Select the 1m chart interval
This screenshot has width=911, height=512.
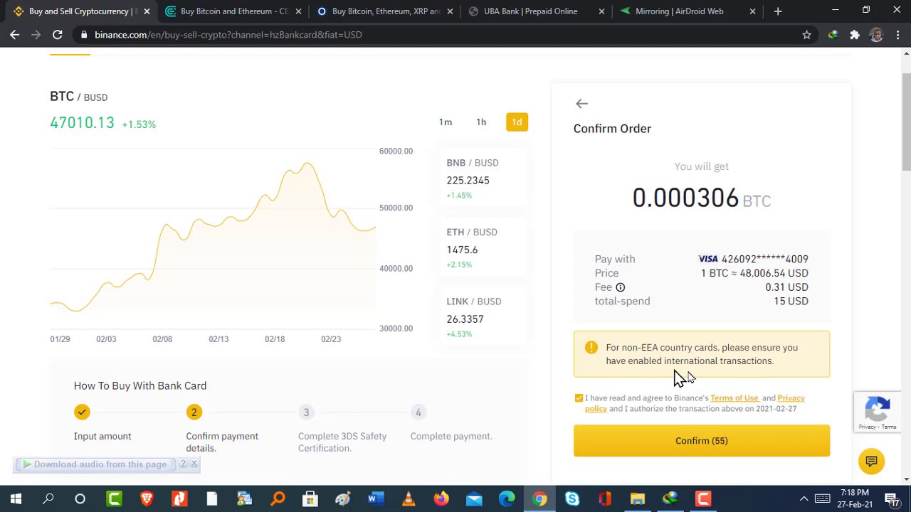coord(446,122)
